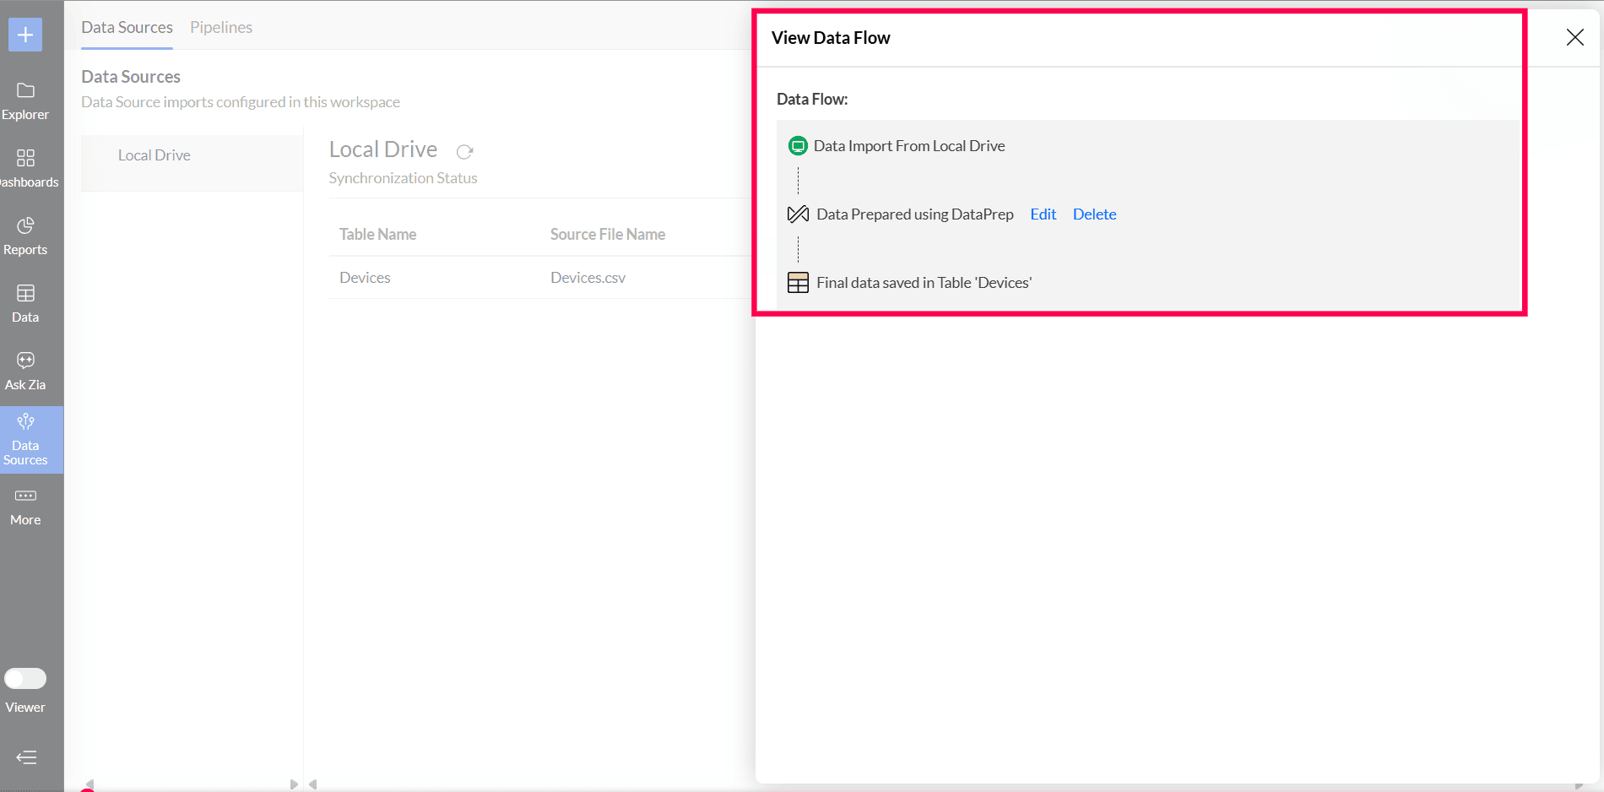Close the View Data Flow panel

coord(1574,37)
